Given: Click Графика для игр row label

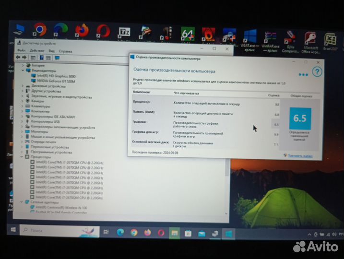Looking at the screenshot, I should click(x=145, y=132).
